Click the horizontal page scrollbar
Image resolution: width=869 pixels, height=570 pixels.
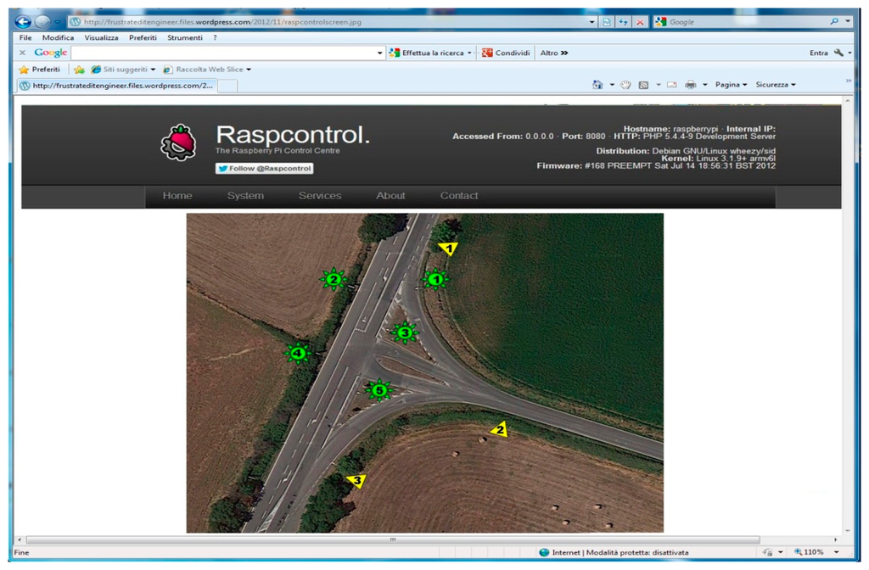[x=392, y=539]
